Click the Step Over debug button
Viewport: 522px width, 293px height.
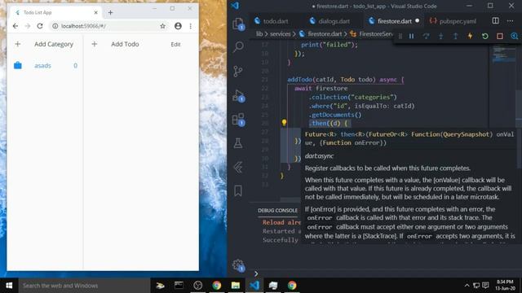(x=426, y=36)
